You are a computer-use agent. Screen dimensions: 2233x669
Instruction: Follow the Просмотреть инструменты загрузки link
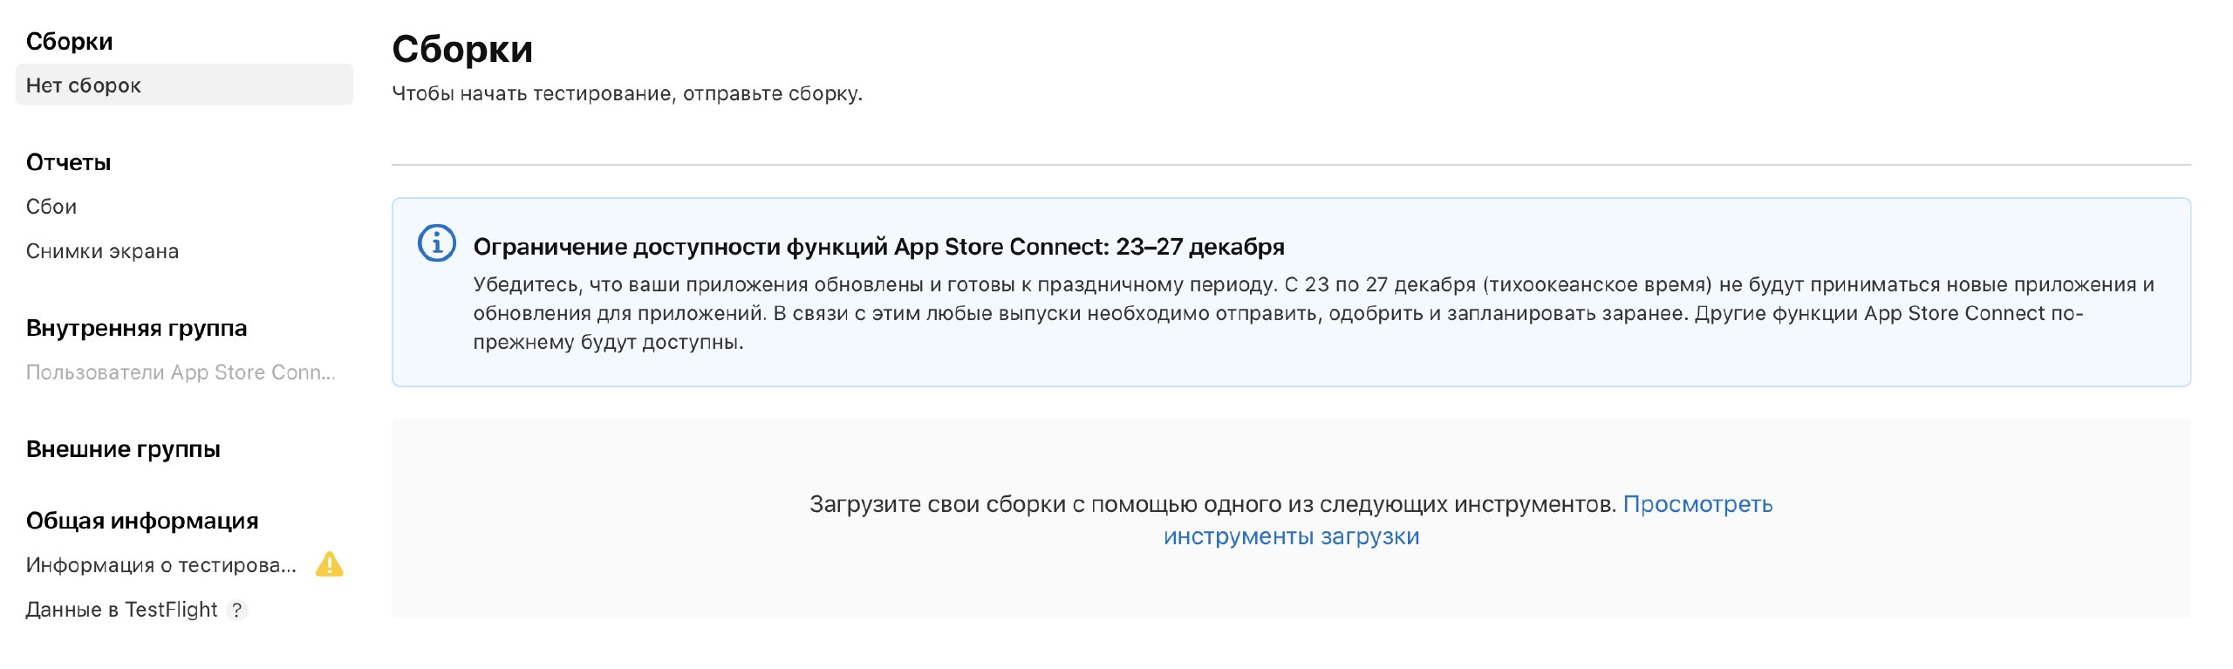tap(1697, 504)
